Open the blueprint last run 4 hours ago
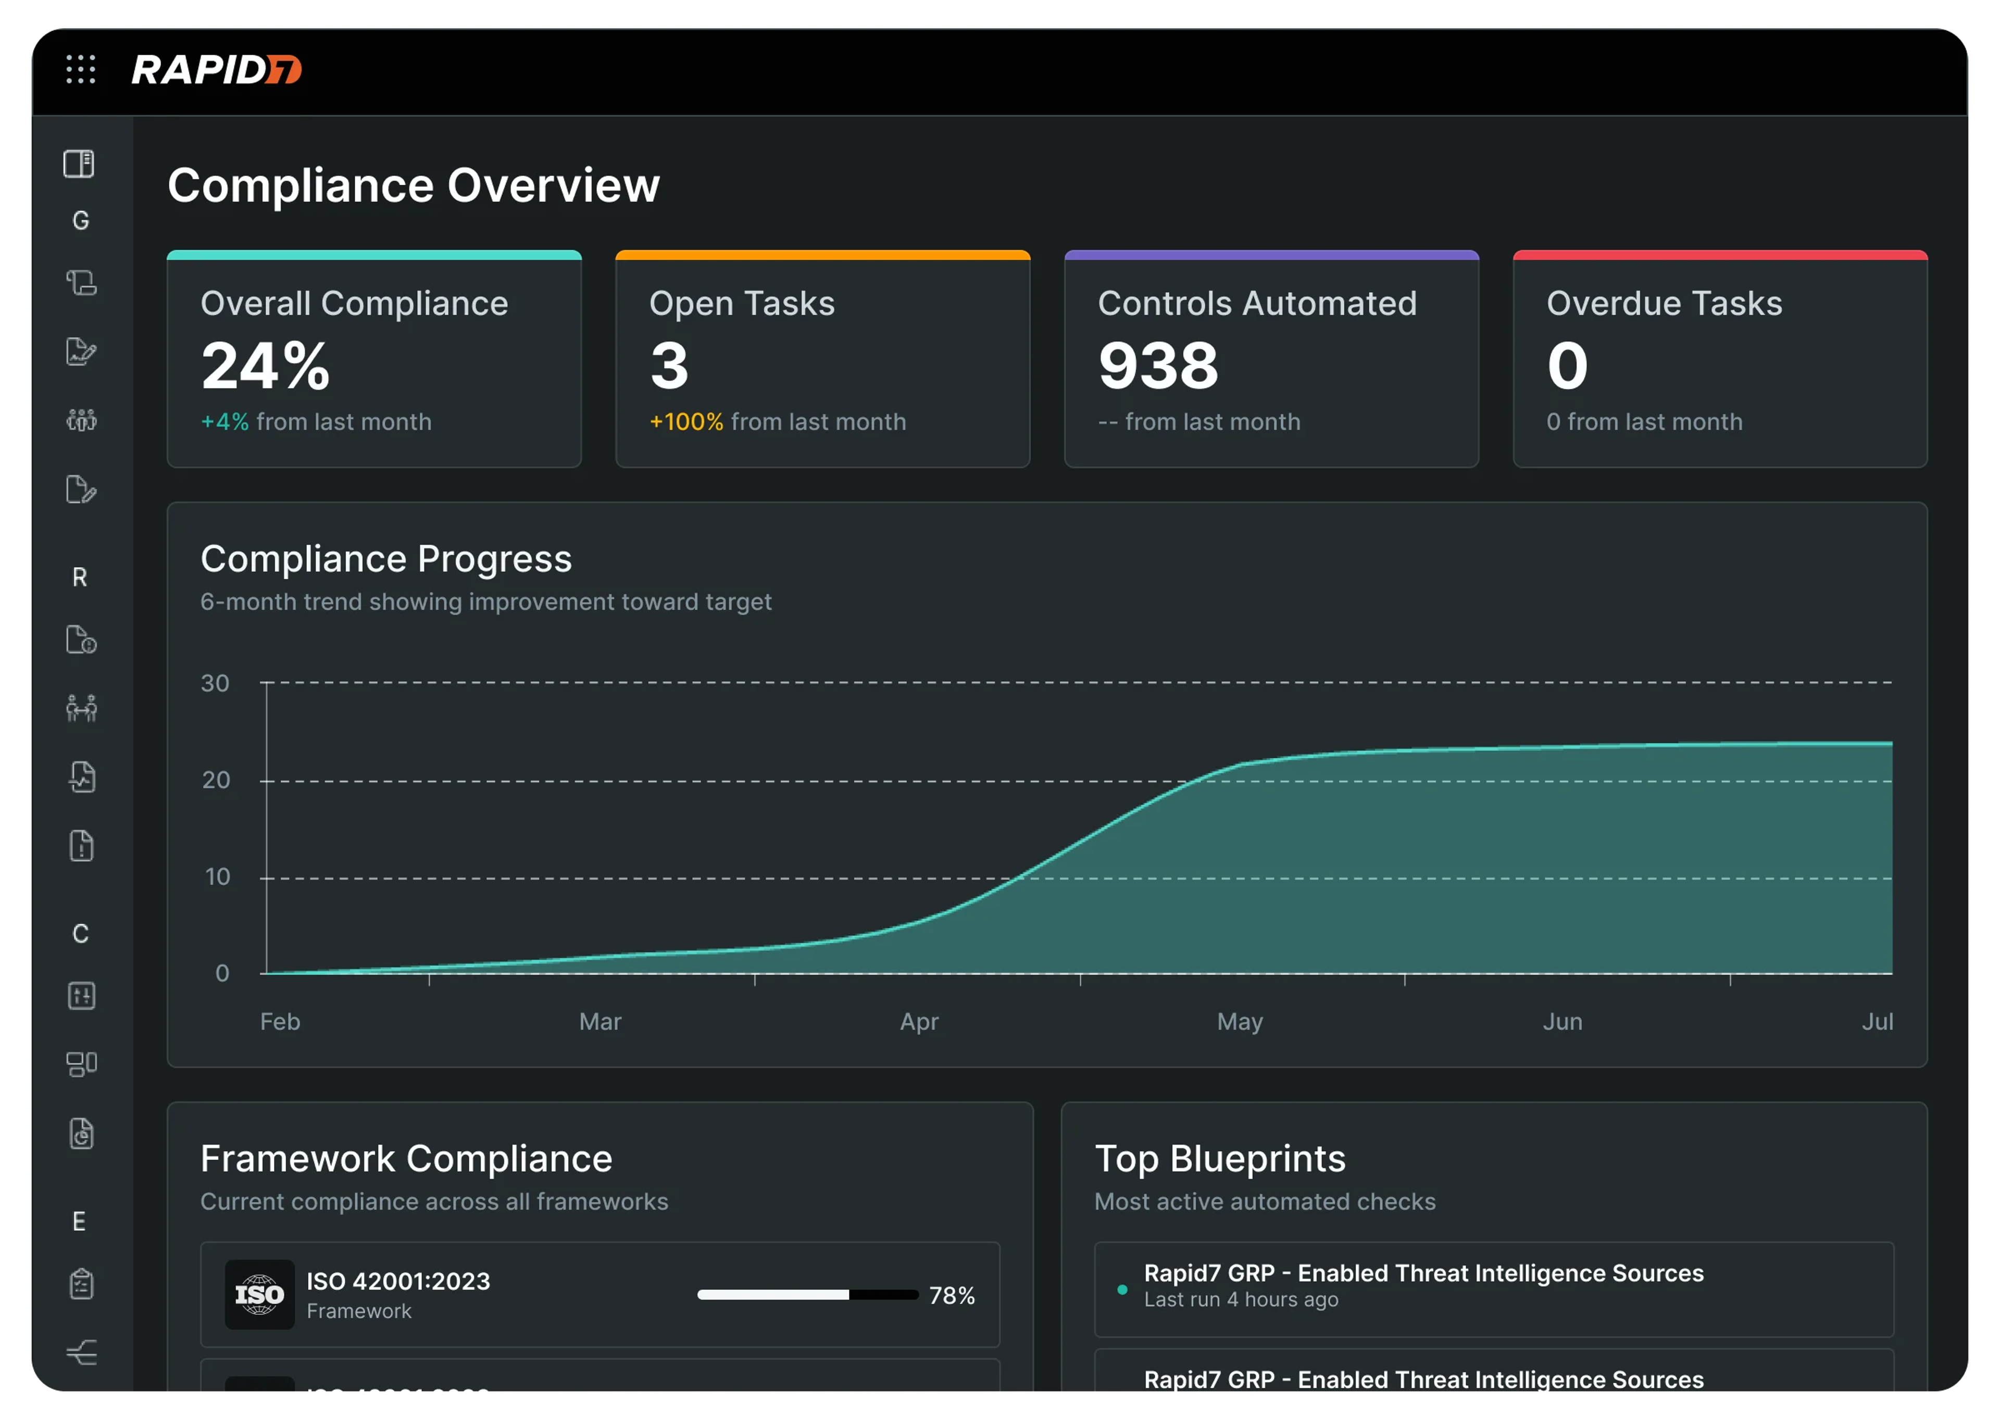The width and height of the screenshot is (2000, 1418). point(1494,1289)
